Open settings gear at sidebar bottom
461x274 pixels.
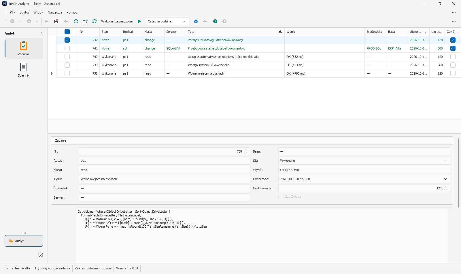coord(41,255)
